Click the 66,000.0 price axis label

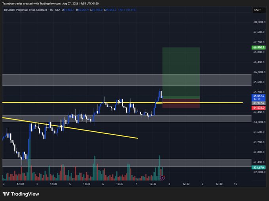tap(259, 72)
